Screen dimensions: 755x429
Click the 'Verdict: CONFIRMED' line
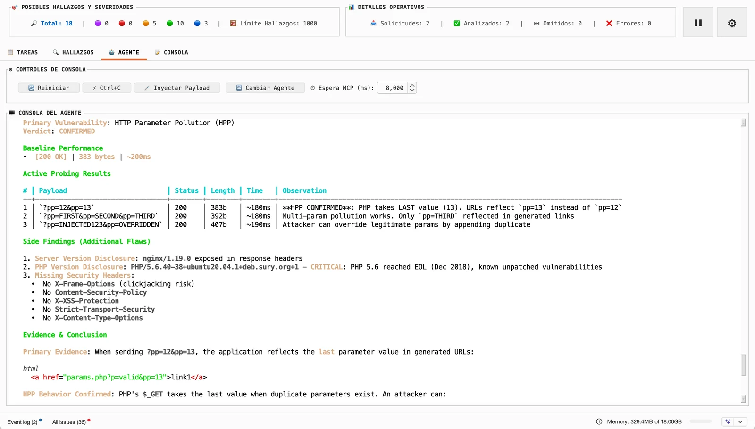59,131
